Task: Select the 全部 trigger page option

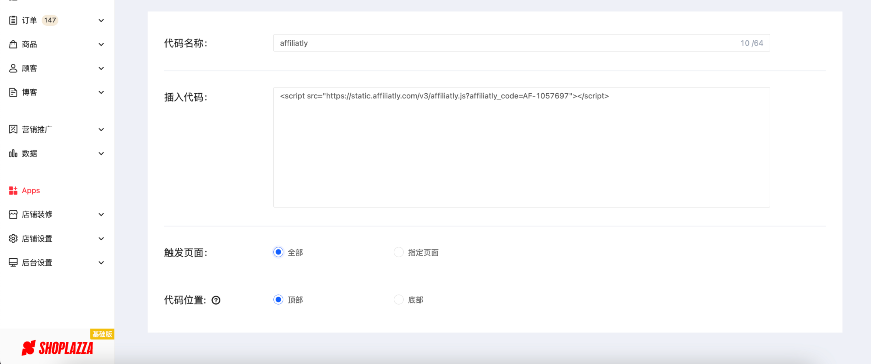Action: 278,252
